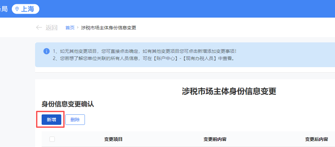335x147 pixels.
Task: Click the breadcrumb chevron separator after 首页
Action: click(x=78, y=28)
